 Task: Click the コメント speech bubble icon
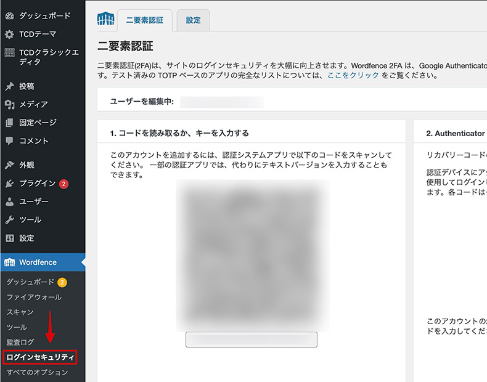pyautogui.click(x=10, y=141)
